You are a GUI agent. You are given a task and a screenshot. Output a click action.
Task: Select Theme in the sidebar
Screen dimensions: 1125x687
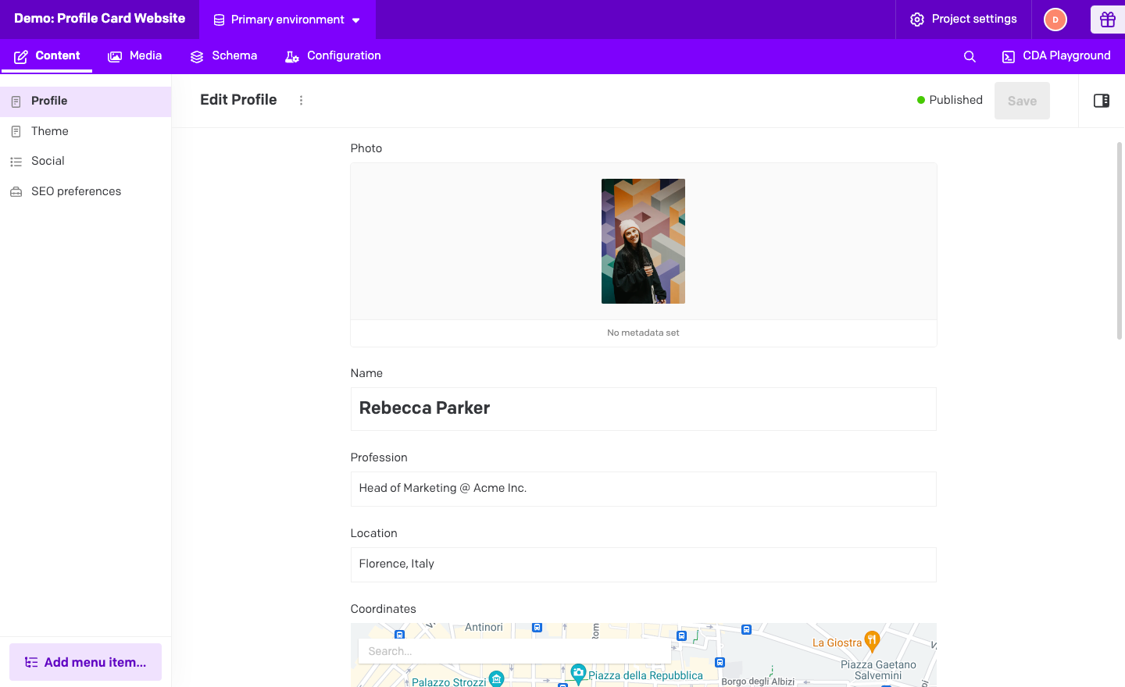[x=50, y=131]
